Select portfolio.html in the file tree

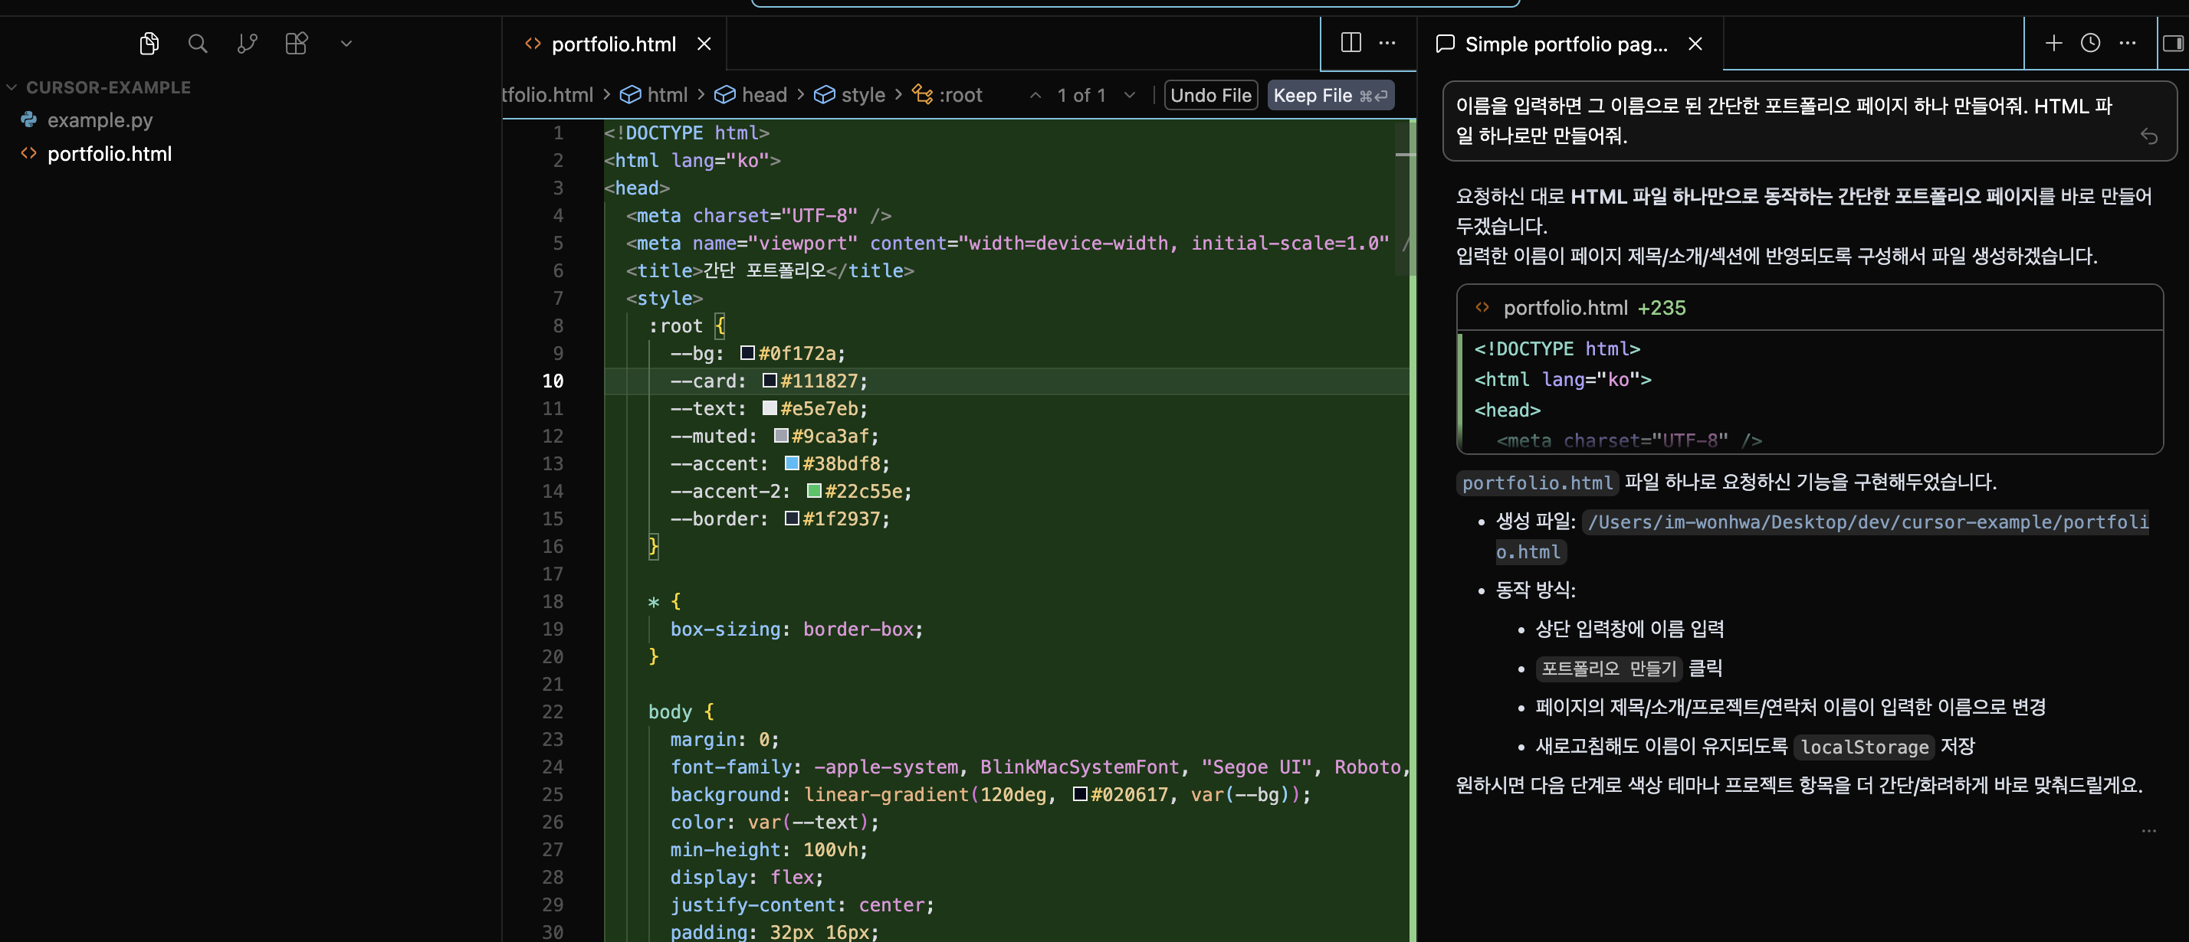click(109, 154)
